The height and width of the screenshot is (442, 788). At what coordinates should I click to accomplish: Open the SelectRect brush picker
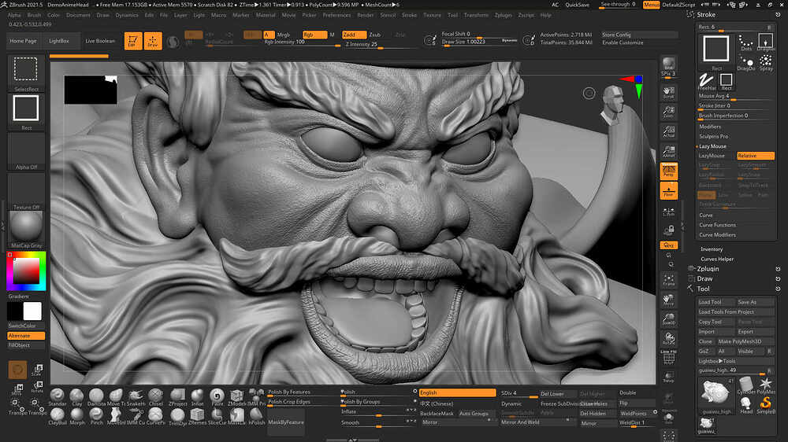point(26,73)
